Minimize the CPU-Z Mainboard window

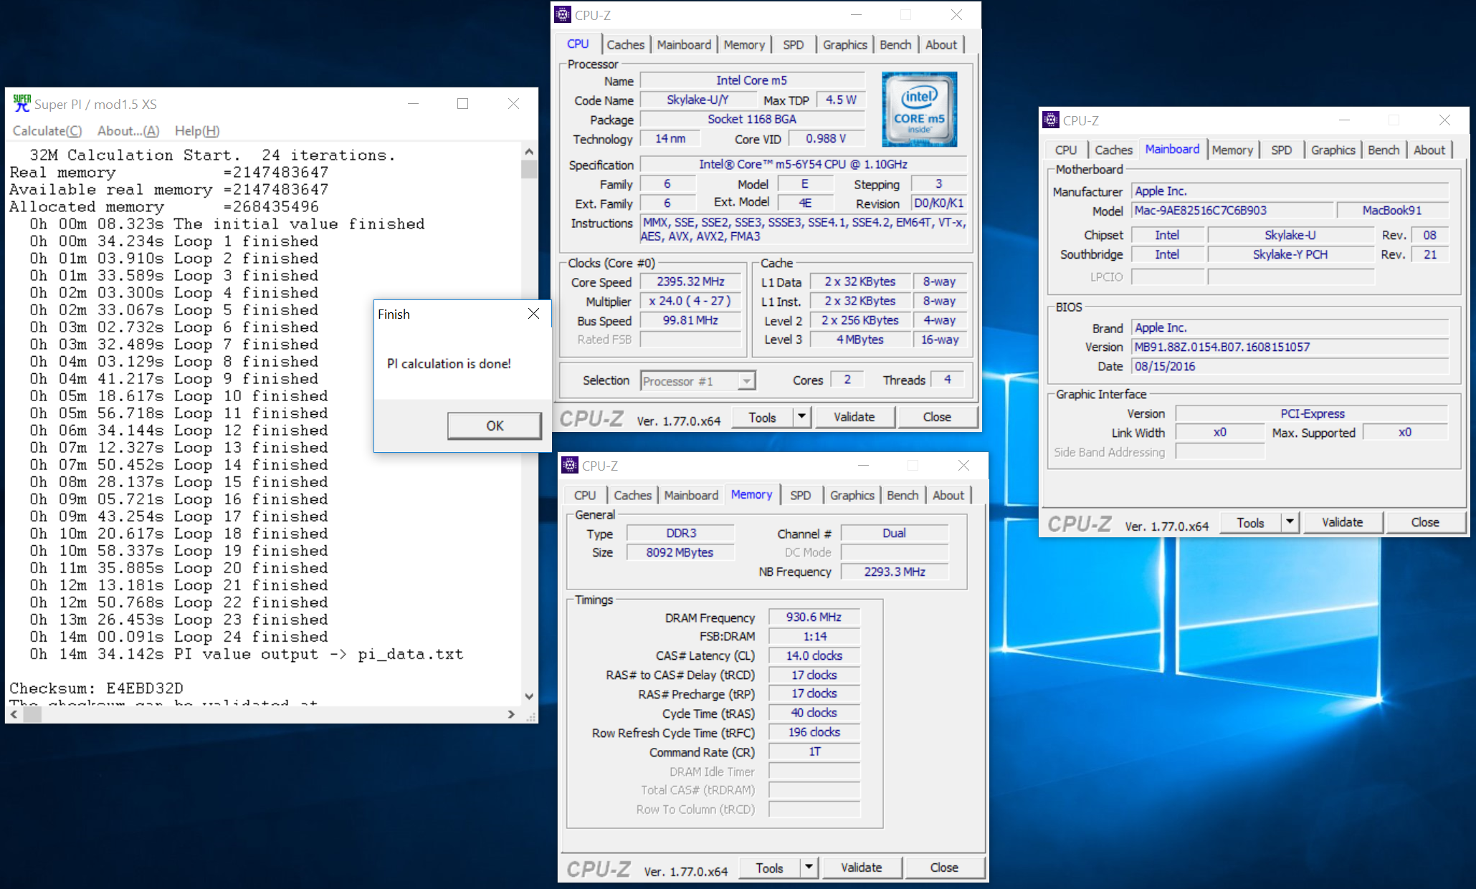(1344, 120)
